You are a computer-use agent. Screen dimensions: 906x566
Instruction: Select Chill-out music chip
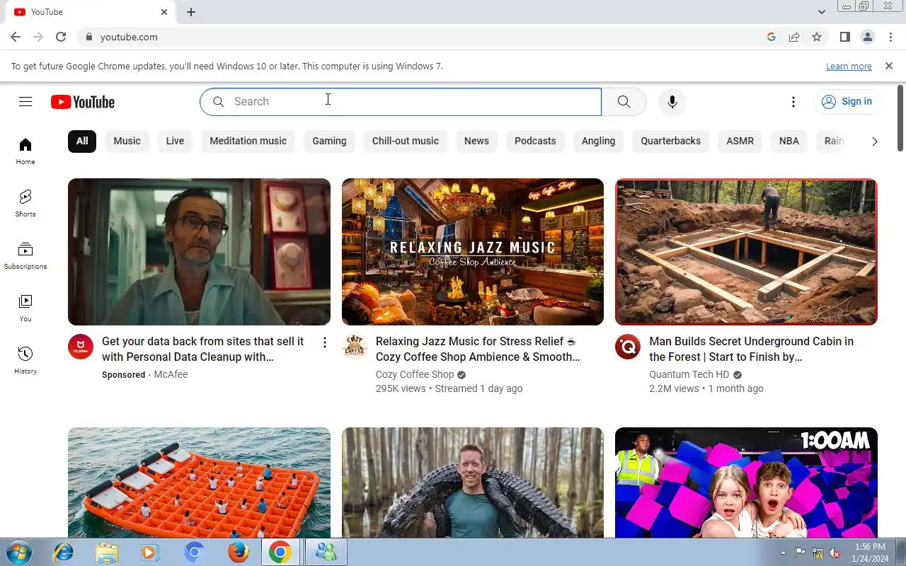point(406,141)
